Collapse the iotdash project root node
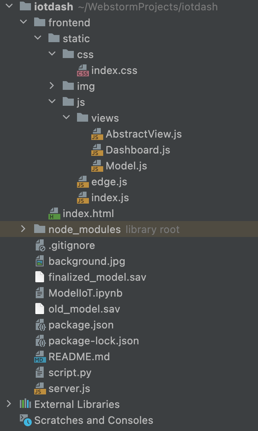 pyautogui.click(x=9, y=7)
